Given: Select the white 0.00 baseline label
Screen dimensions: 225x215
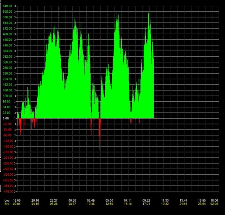Looking at the screenshot, I should tap(6, 118).
